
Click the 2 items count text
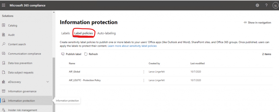pyautogui.click(x=266, y=54)
